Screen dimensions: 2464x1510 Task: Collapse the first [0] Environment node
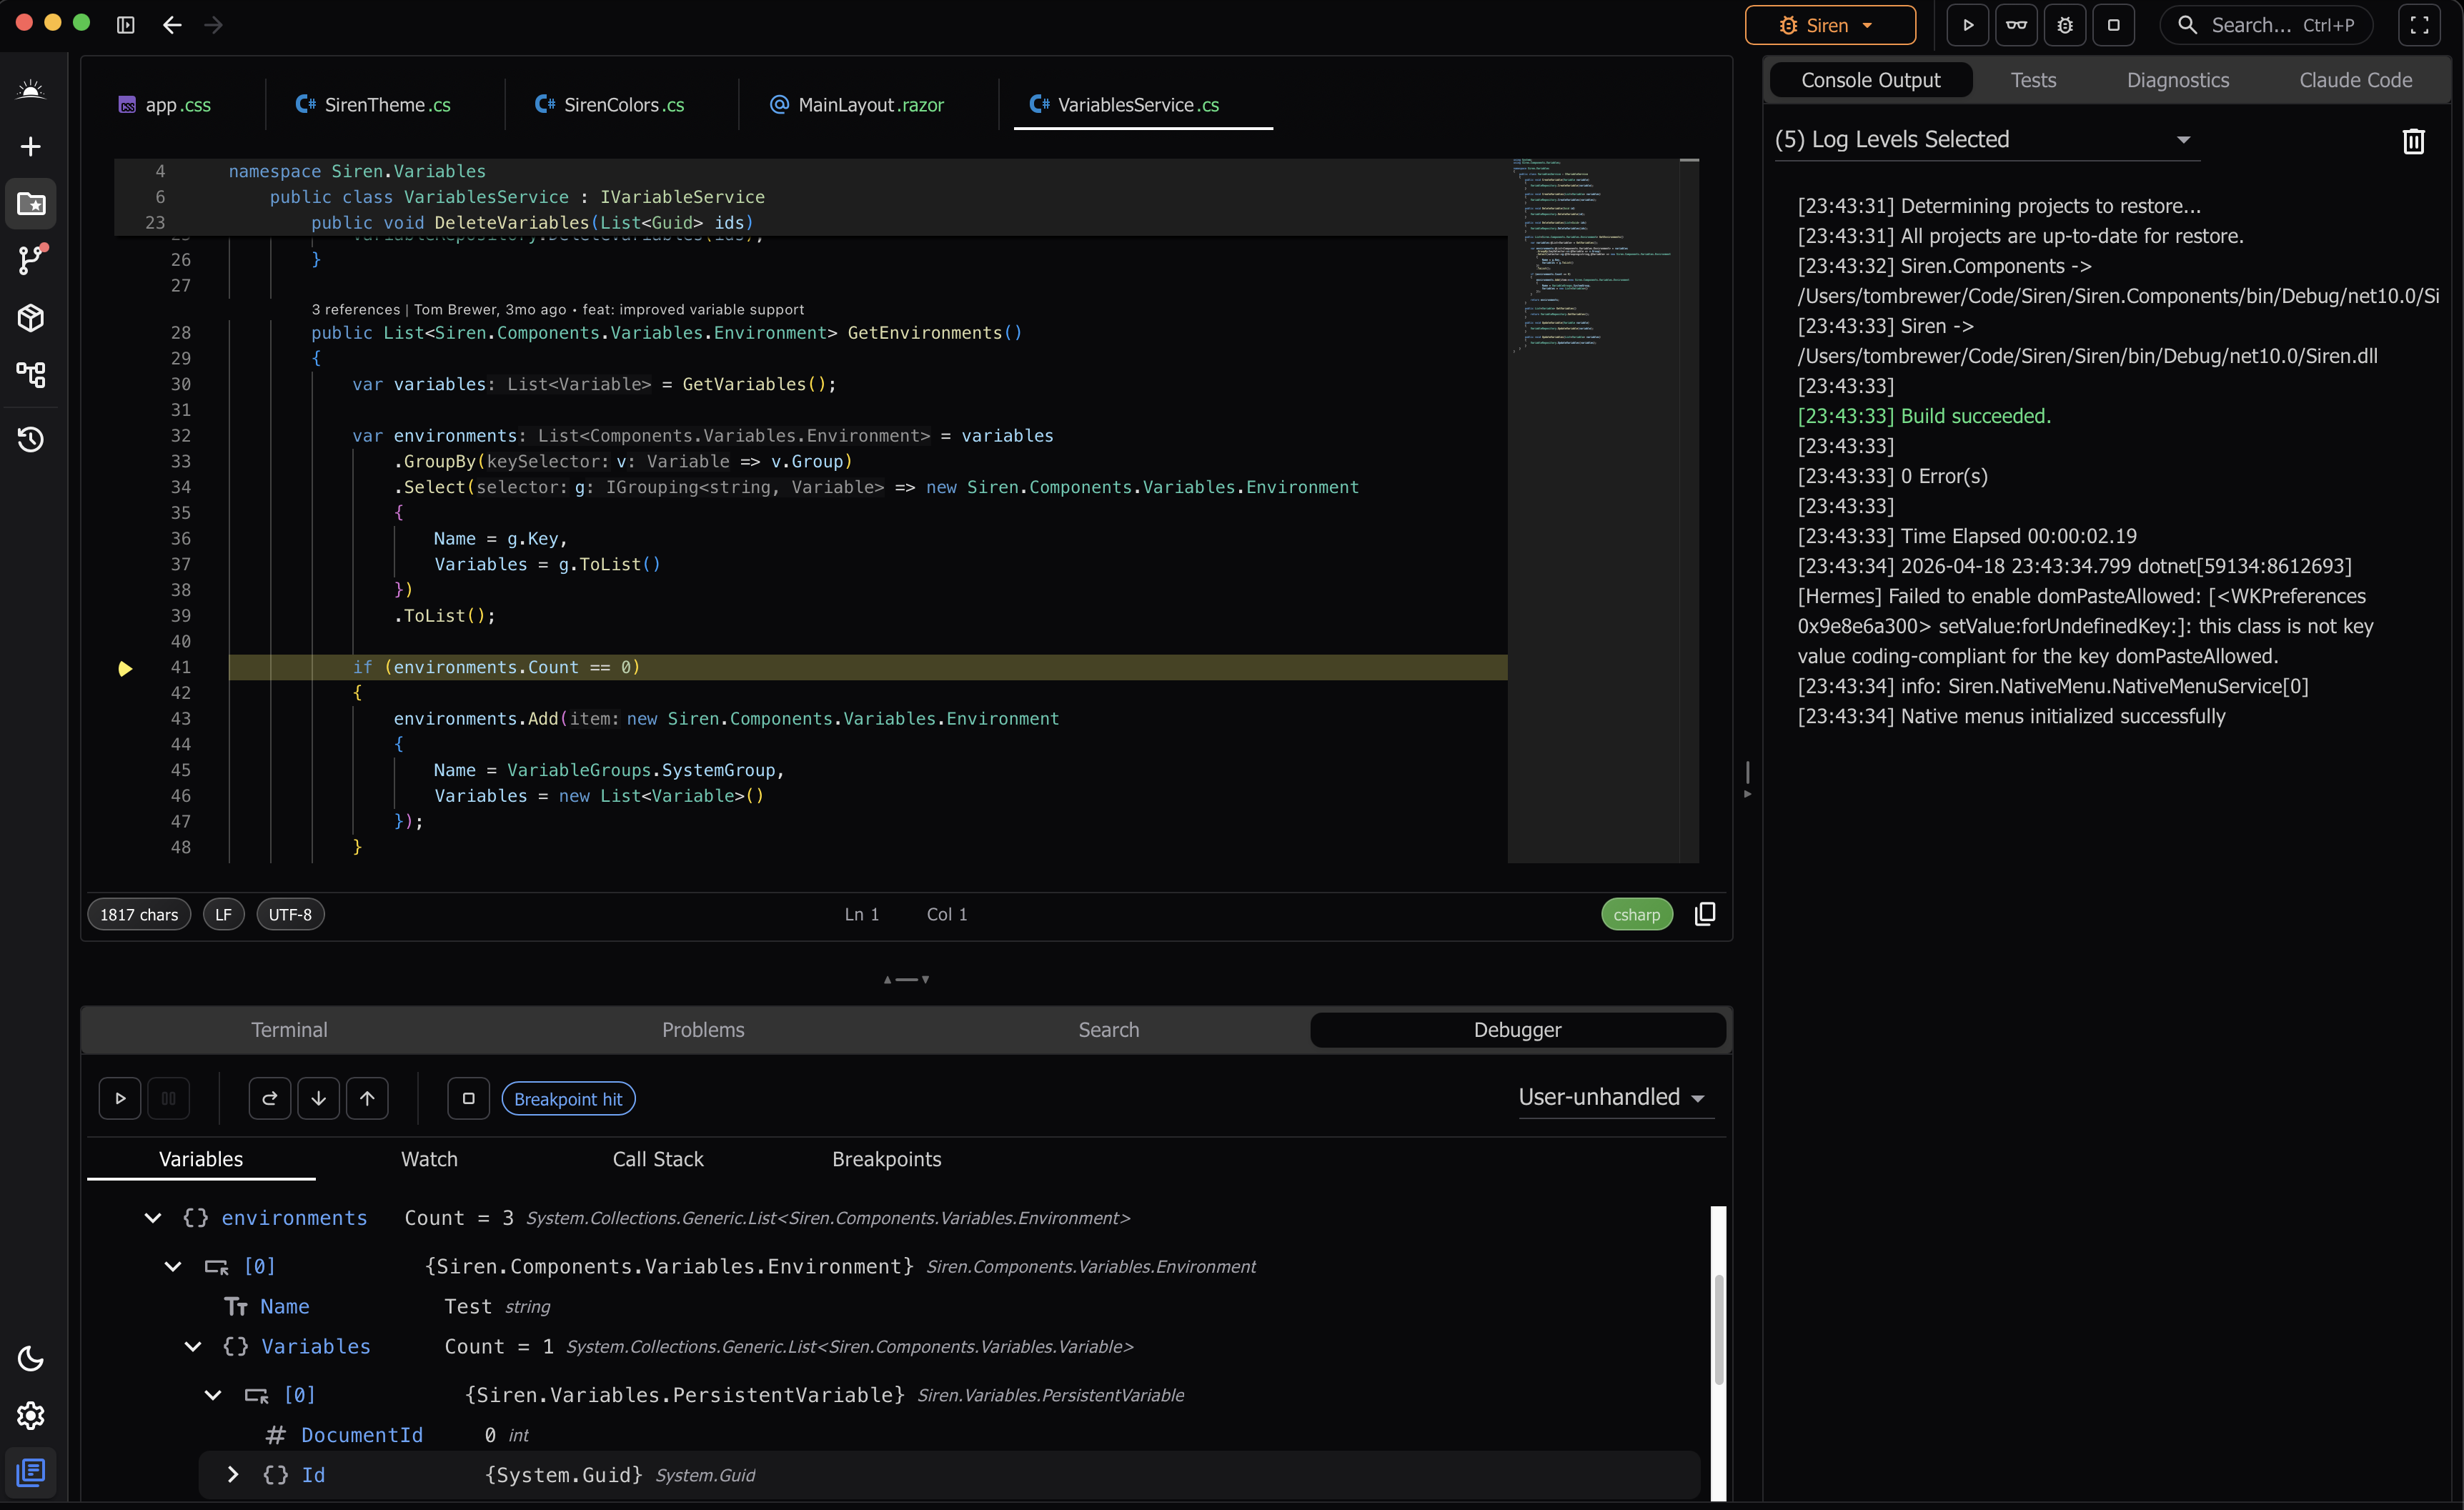tap(173, 1266)
